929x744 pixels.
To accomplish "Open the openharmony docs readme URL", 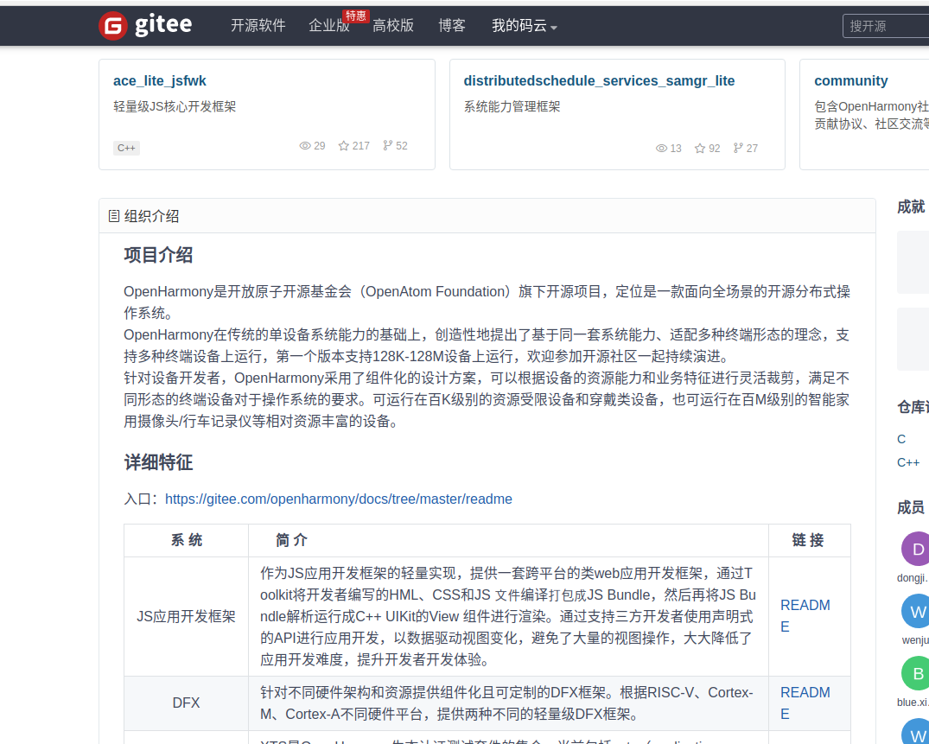I will coord(338,499).
